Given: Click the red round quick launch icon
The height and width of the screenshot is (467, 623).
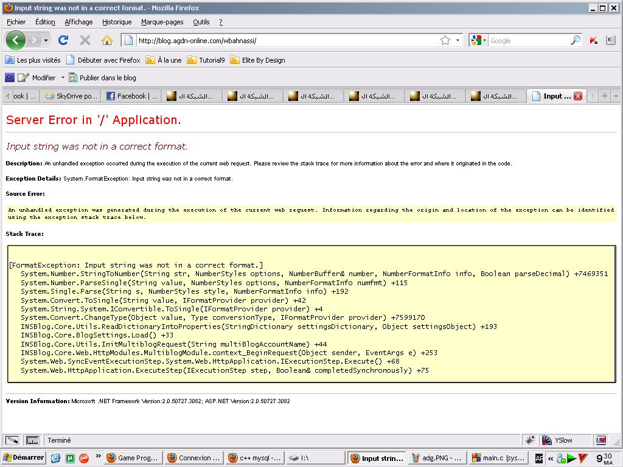Looking at the screenshot, I should (84, 458).
